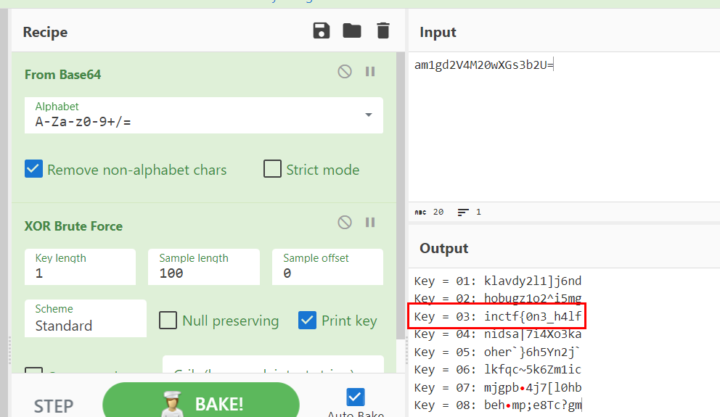Select the Key = 07 output line
Screen dimensions: 720x417
click(x=498, y=388)
